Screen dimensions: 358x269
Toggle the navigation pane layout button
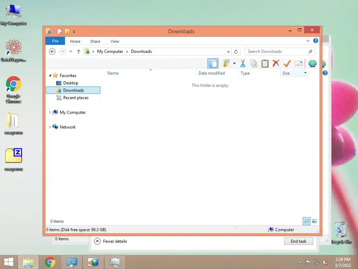tap(213, 63)
